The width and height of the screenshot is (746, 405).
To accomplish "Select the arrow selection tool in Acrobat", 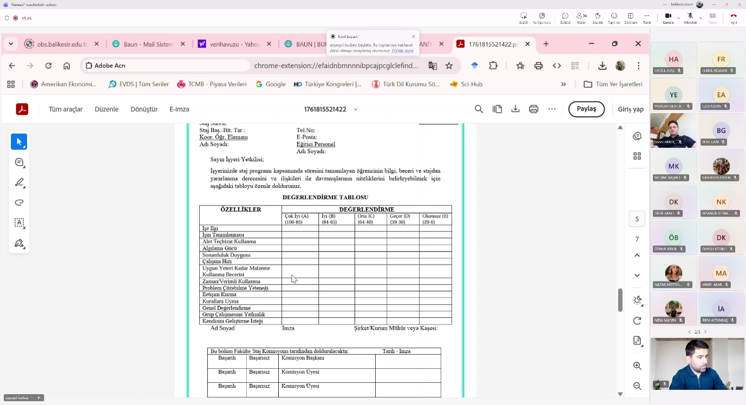I will click(19, 142).
